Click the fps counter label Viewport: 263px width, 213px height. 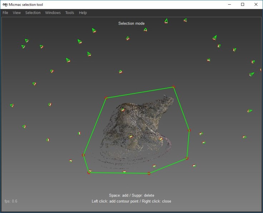(x=11, y=201)
